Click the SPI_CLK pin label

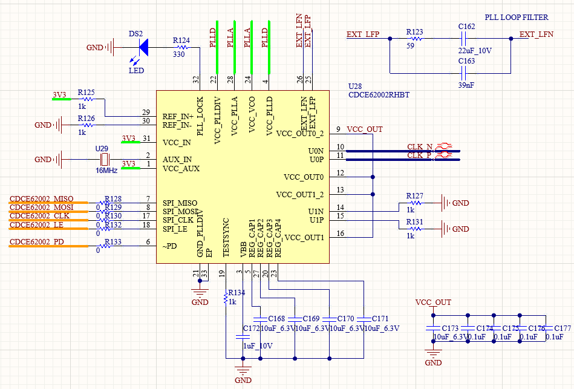tap(178, 220)
